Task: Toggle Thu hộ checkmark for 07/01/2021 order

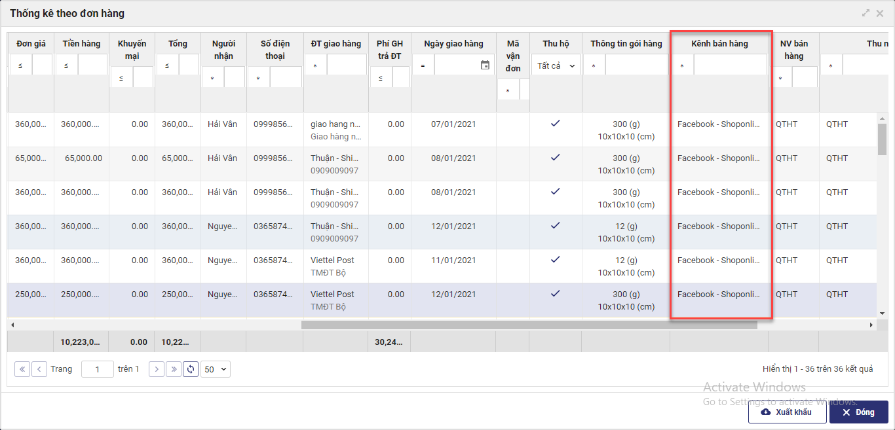Action: 556,123
